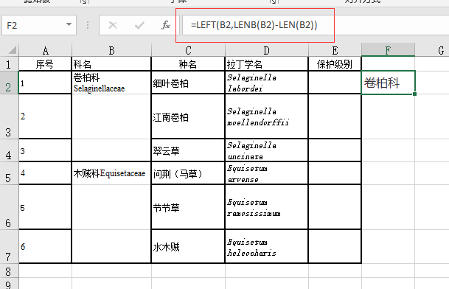
Task: Select row 2 header
Action: [x=9, y=83]
